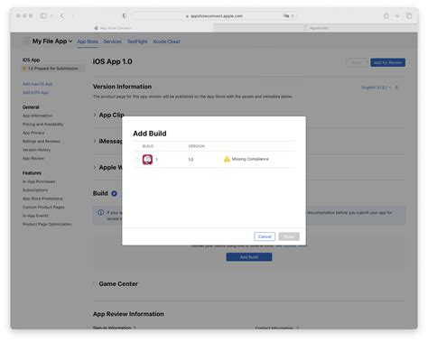Viewport: 428px width, 342px height.
Task: Expand the iMessage section chevron
Action: (95, 141)
